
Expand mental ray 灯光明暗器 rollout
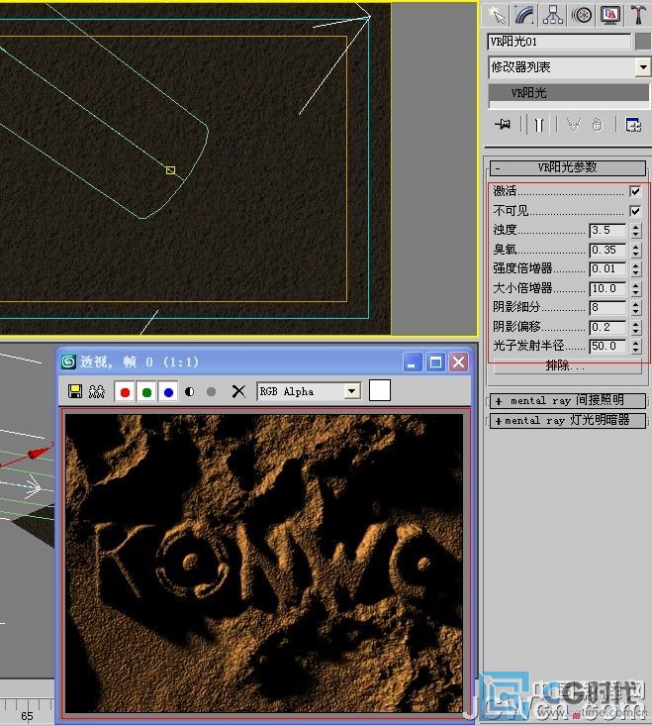(x=568, y=420)
